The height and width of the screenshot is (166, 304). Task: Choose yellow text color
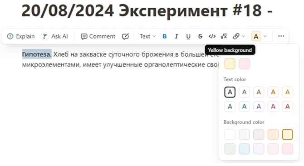pyautogui.click(x=287, y=92)
